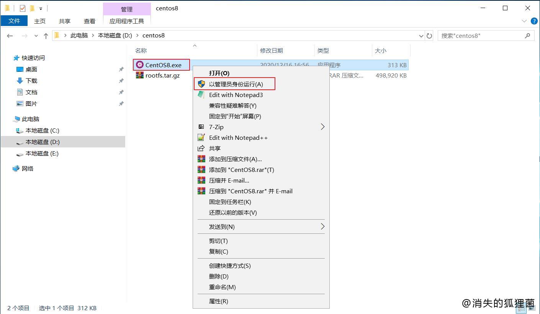Expand the 发送到(N) submenu arrow
This screenshot has width=540, height=314.
(322, 227)
